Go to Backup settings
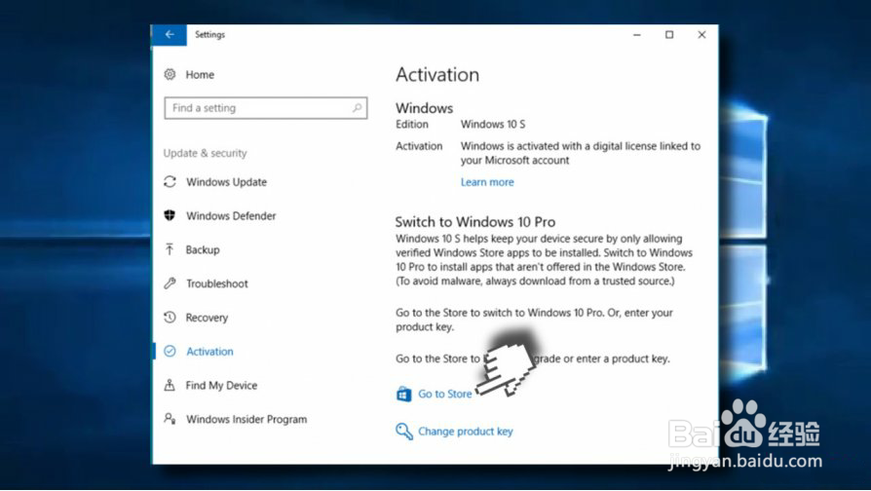 203,250
